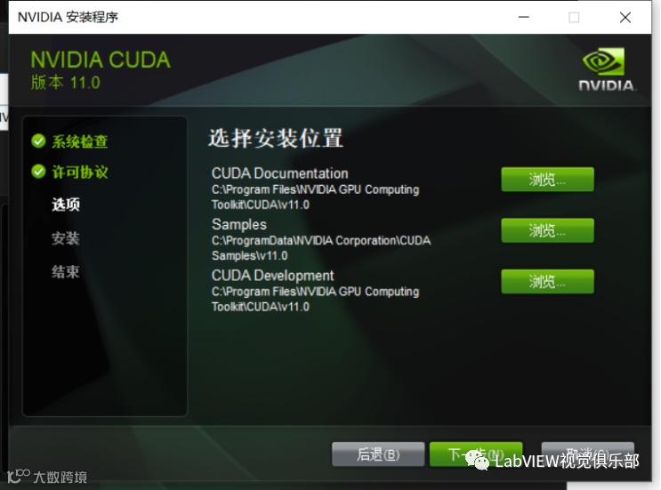Browse location for Samples
Screen dimensions: 661x490
pyautogui.click(x=547, y=230)
